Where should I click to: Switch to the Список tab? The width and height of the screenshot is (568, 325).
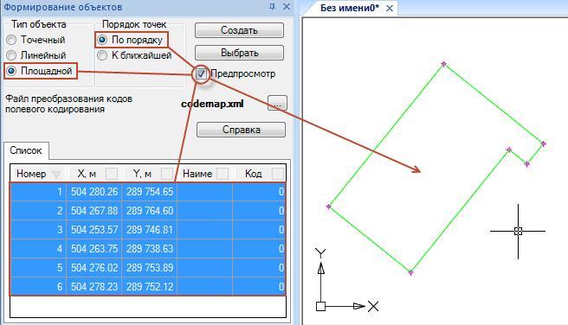click(x=26, y=150)
